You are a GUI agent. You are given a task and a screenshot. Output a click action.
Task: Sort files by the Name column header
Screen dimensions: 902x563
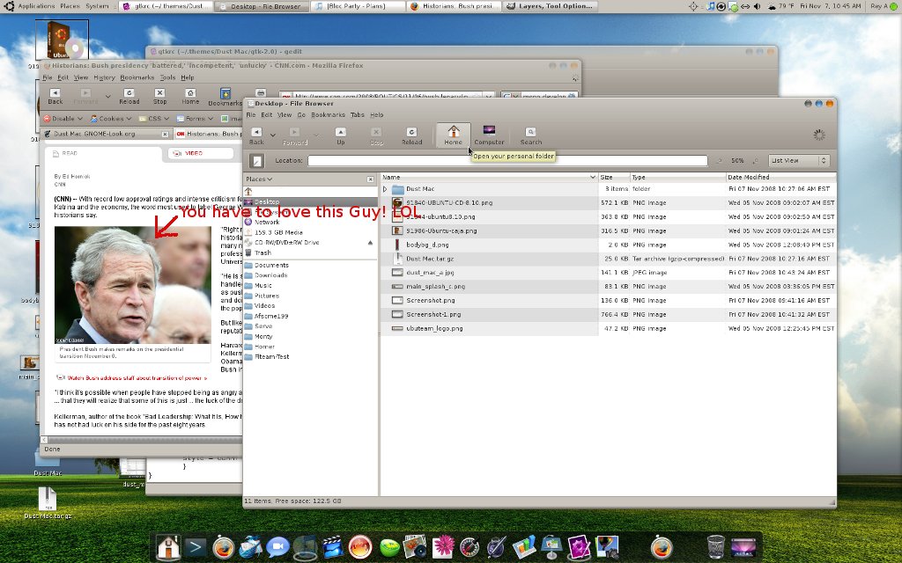click(x=489, y=178)
